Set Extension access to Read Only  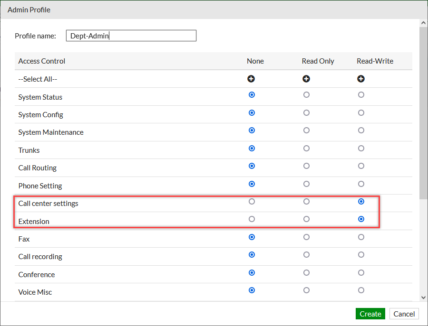[x=306, y=219]
